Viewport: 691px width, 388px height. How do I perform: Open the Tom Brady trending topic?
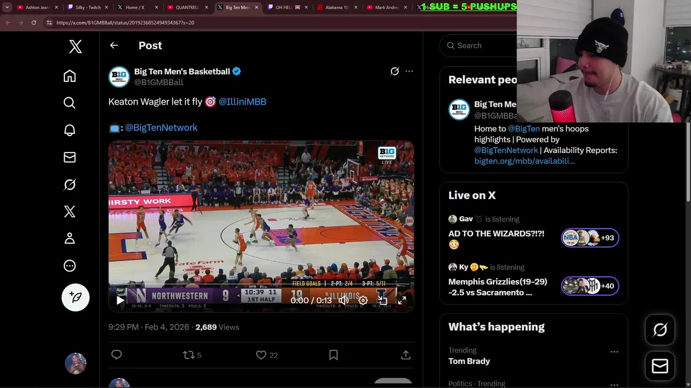pyautogui.click(x=469, y=361)
